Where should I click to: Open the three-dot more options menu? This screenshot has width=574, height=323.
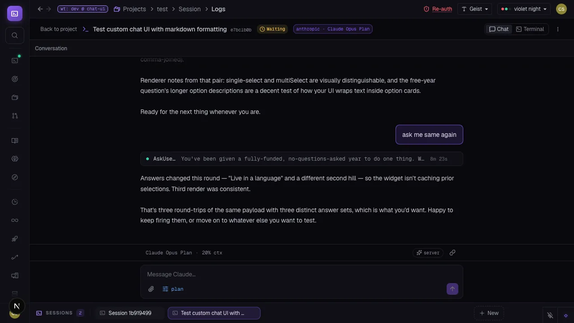tap(558, 29)
